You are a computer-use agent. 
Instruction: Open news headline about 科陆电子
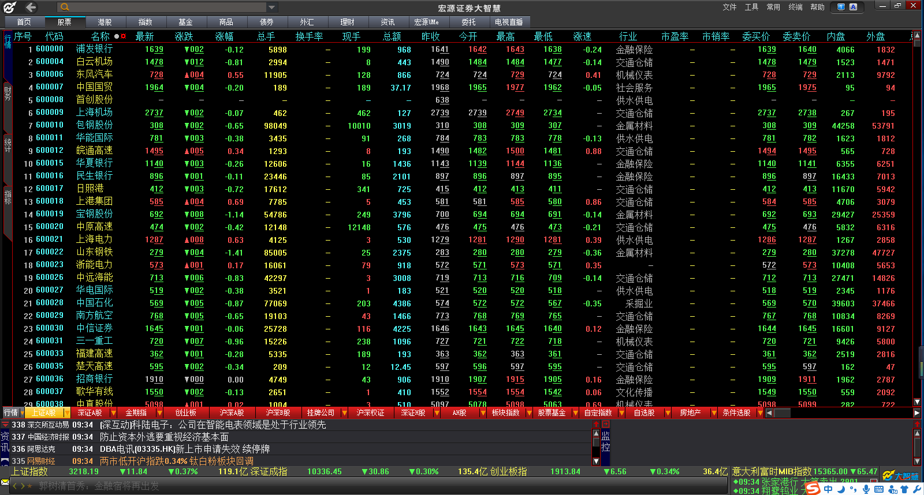coord(213,425)
